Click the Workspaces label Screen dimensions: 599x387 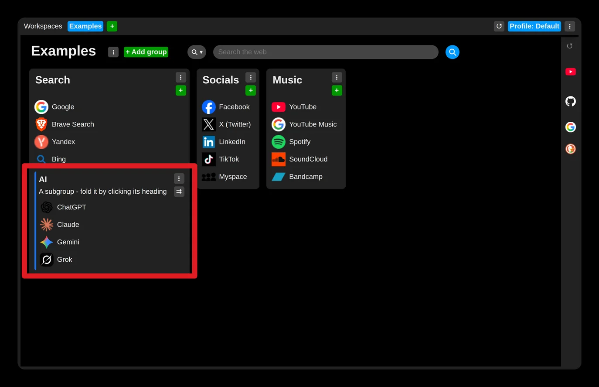click(x=43, y=26)
